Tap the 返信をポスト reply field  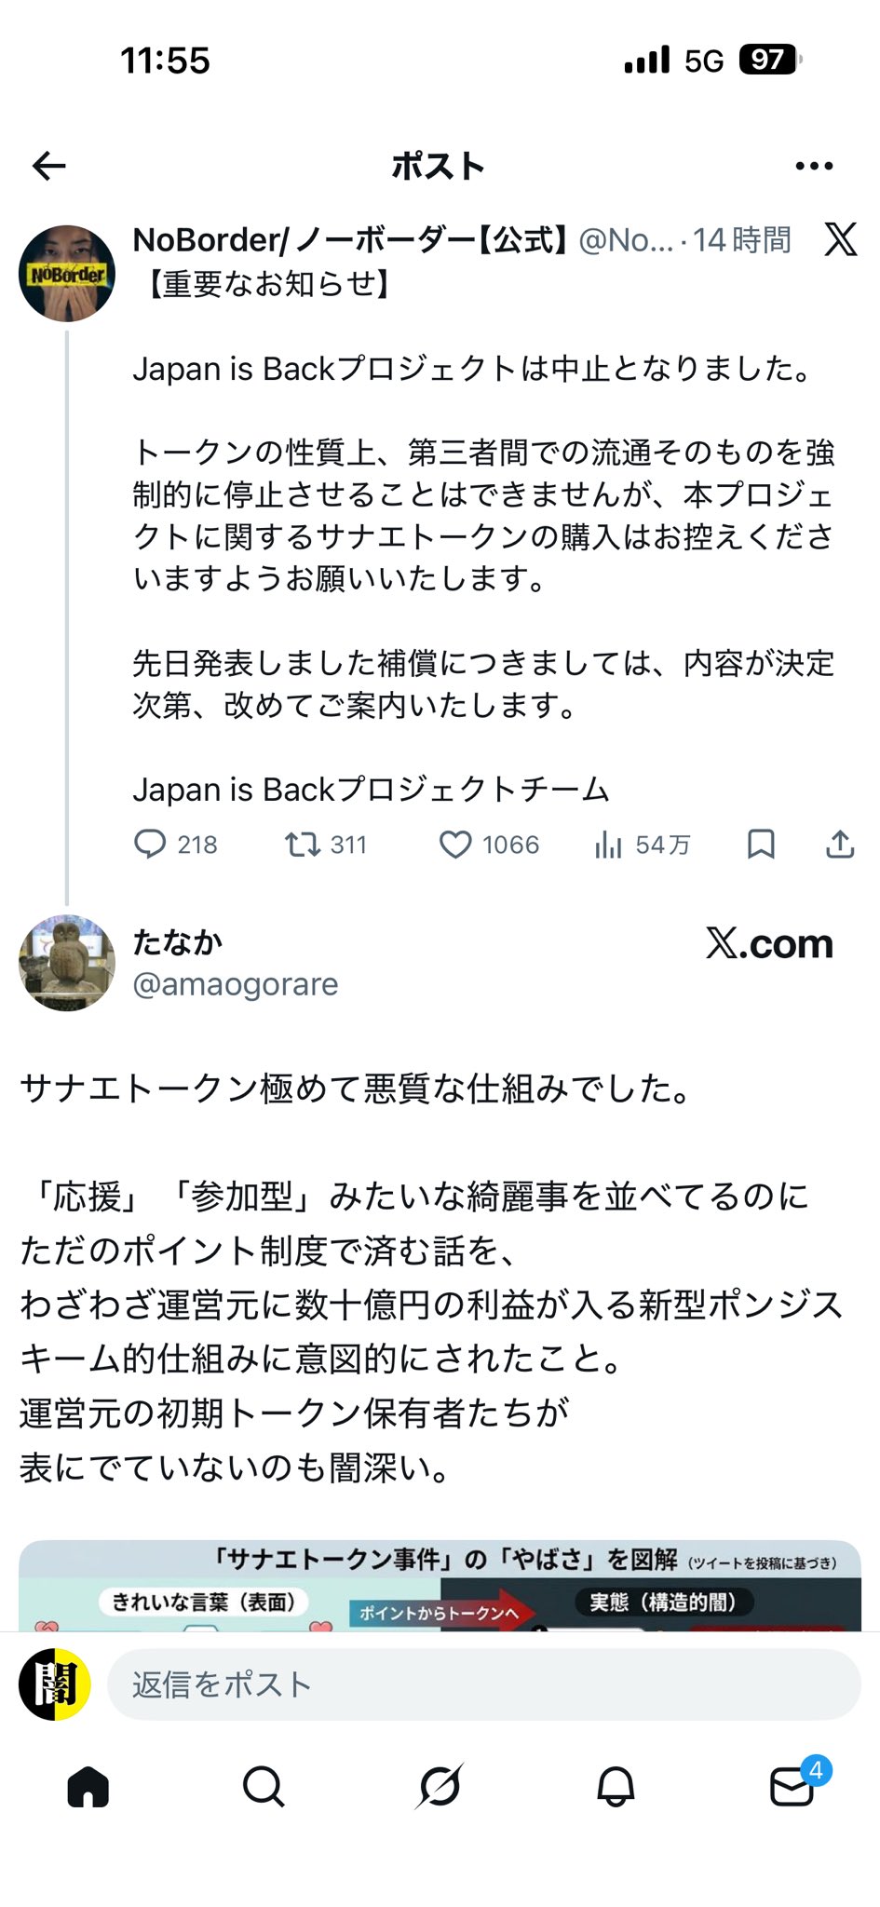click(x=483, y=1684)
